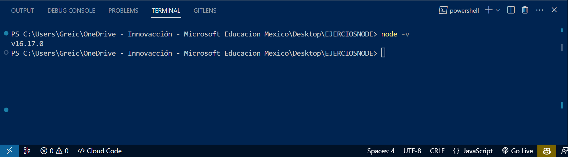Open Cloud Code from status bar

pos(100,151)
